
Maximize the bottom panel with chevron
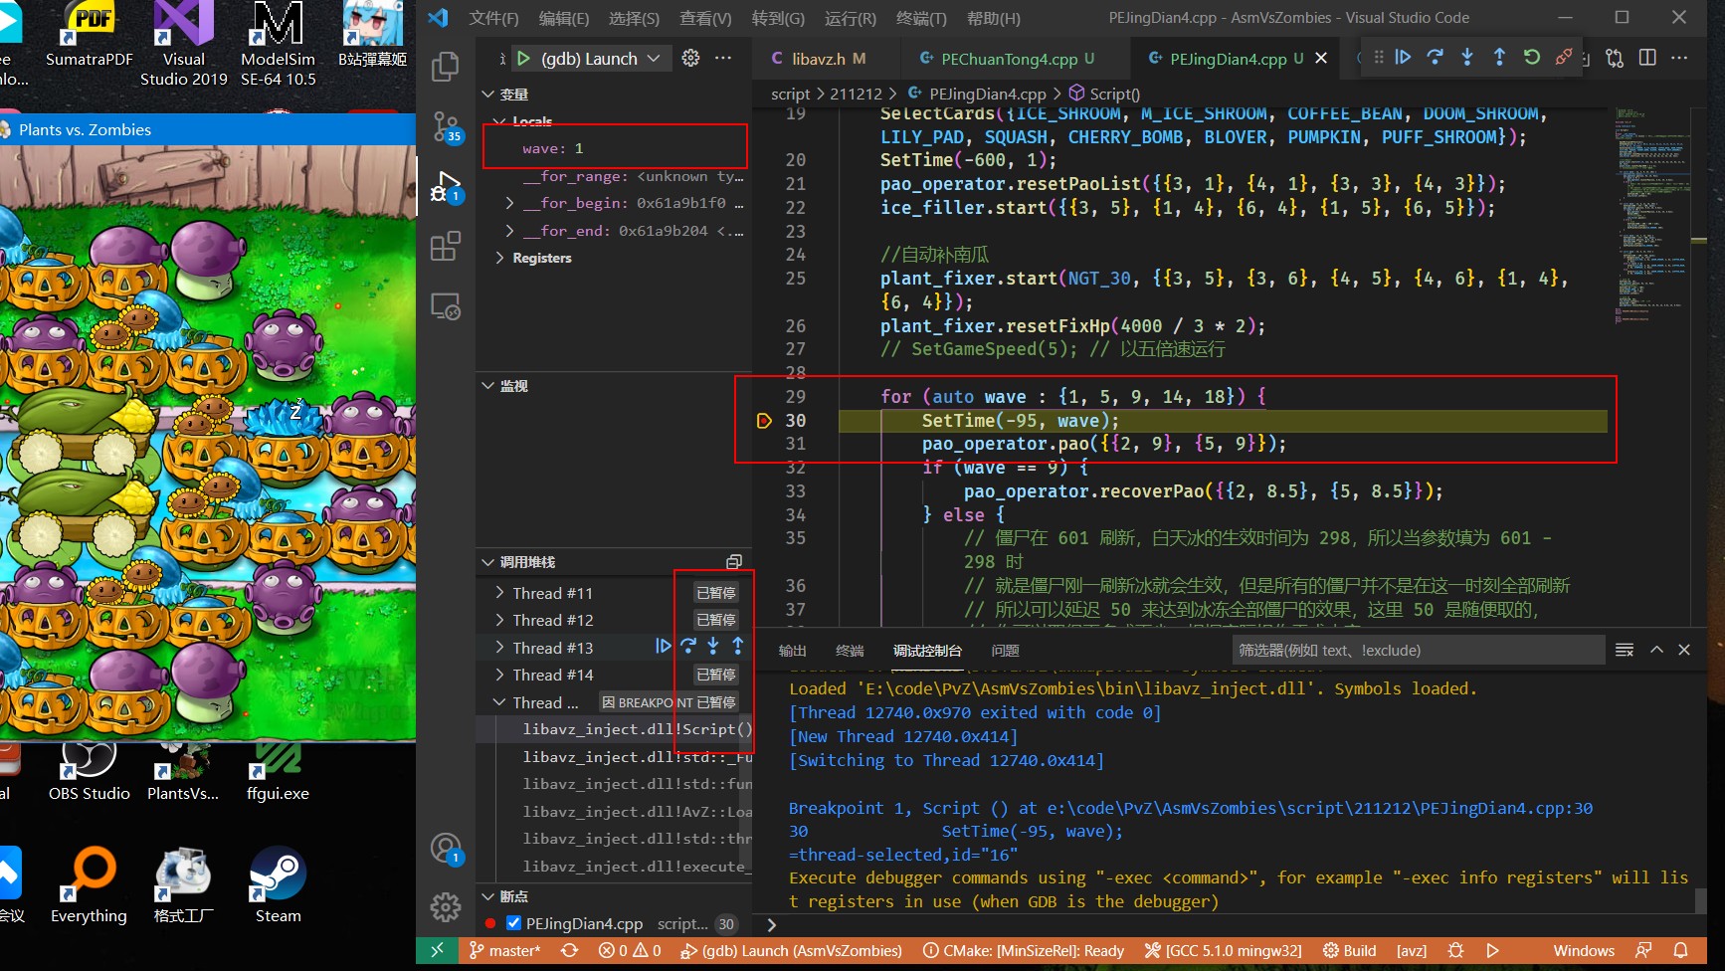coord(1656,650)
